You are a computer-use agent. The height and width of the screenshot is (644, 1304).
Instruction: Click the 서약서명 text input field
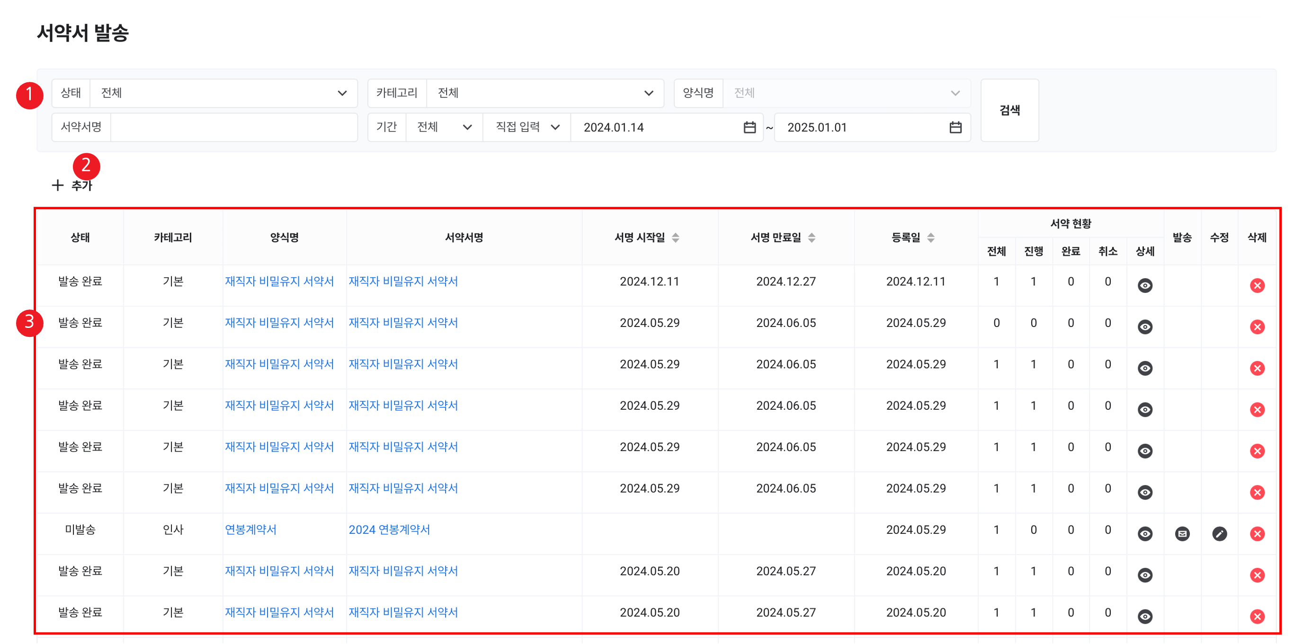233,127
